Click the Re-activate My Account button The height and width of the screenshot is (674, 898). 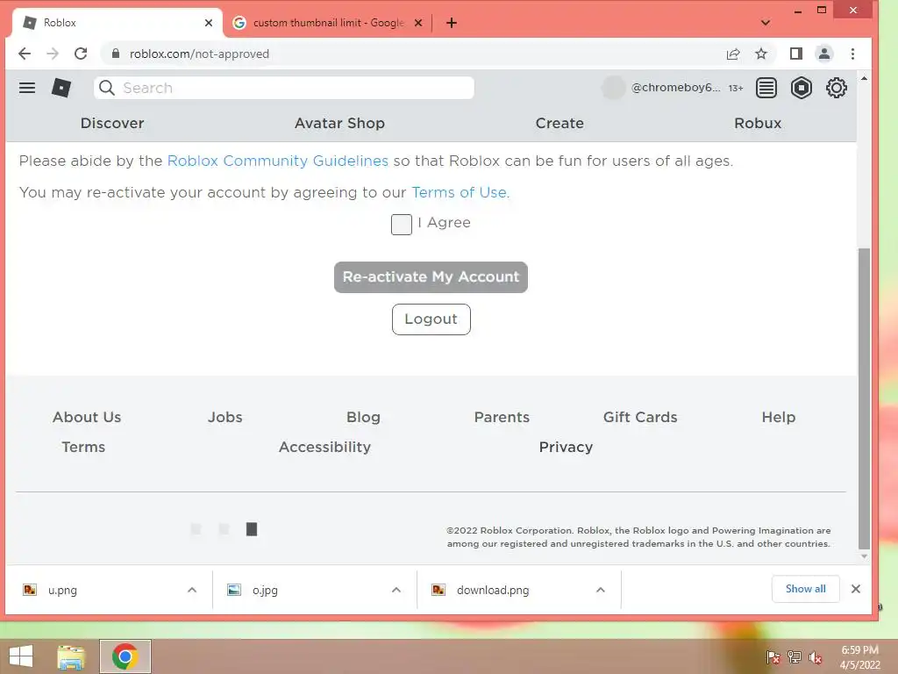tap(431, 276)
